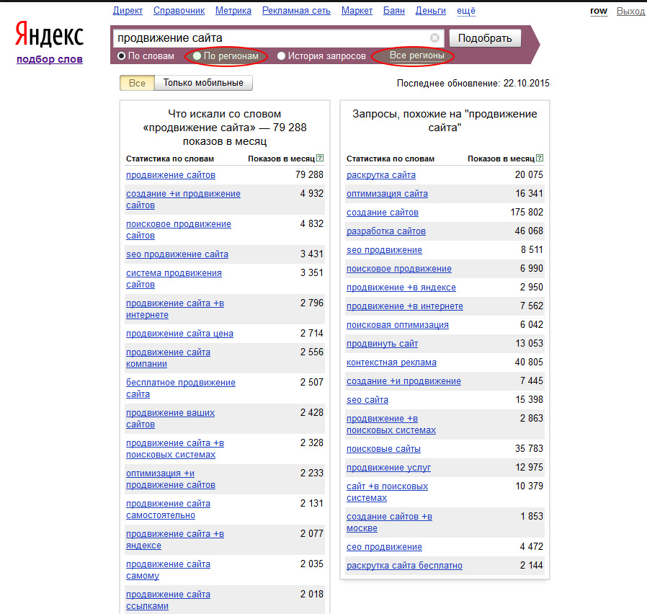
Task: Expand the 'ещё' services menu
Action: 466,11
